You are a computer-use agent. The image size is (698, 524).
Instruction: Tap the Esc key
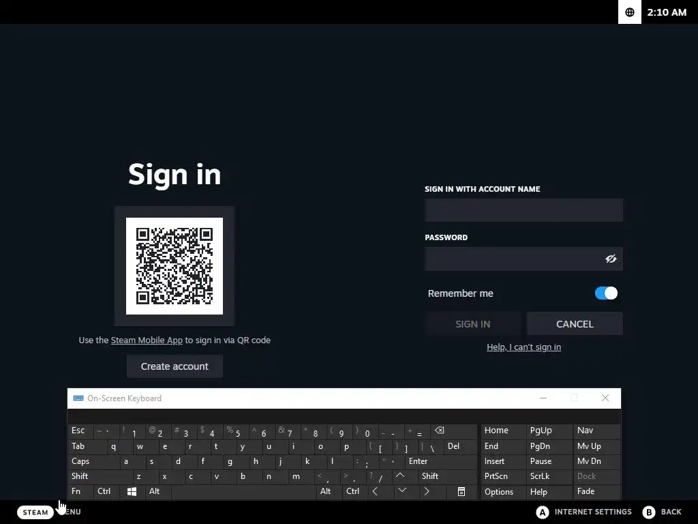(x=80, y=431)
